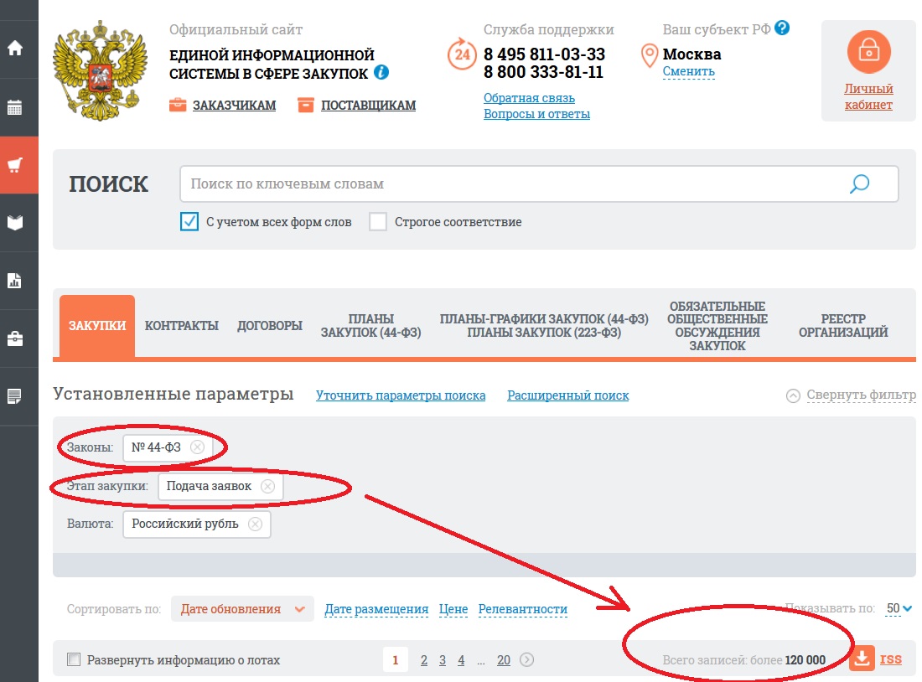Switch to the Контракты tab
The height and width of the screenshot is (682, 922).
tap(182, 326)
